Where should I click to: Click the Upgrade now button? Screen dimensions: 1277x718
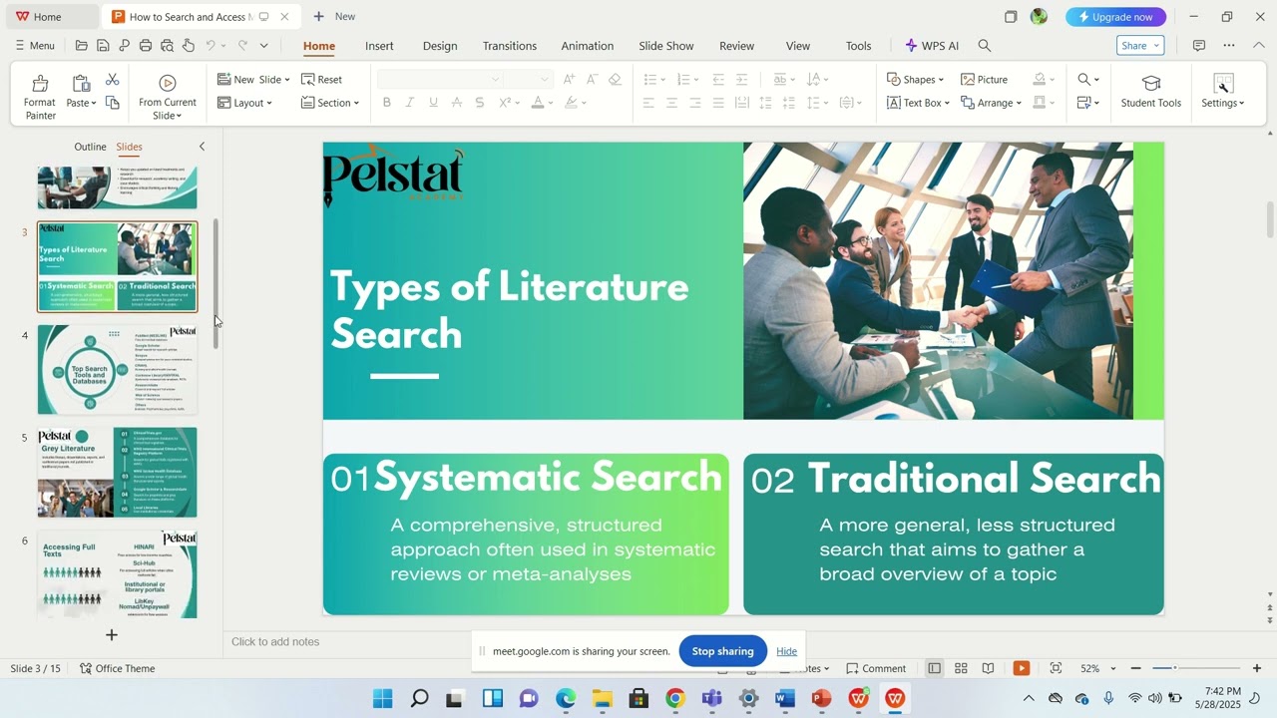point(1115,17)
